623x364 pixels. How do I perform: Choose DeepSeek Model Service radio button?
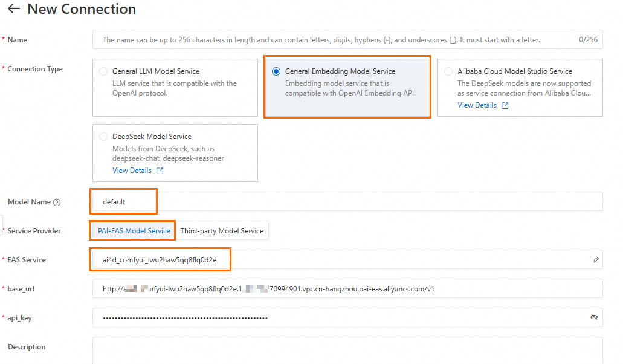tap(103, 137)
